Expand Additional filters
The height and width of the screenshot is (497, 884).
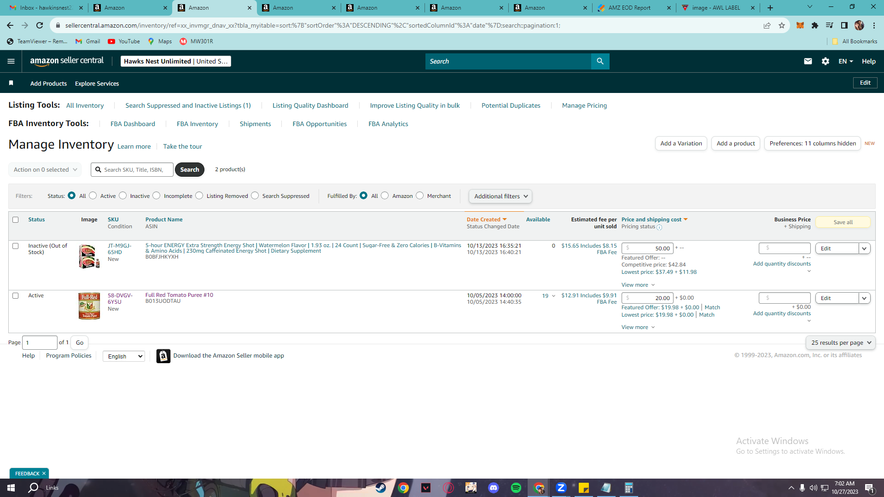[x=500, y=196]
